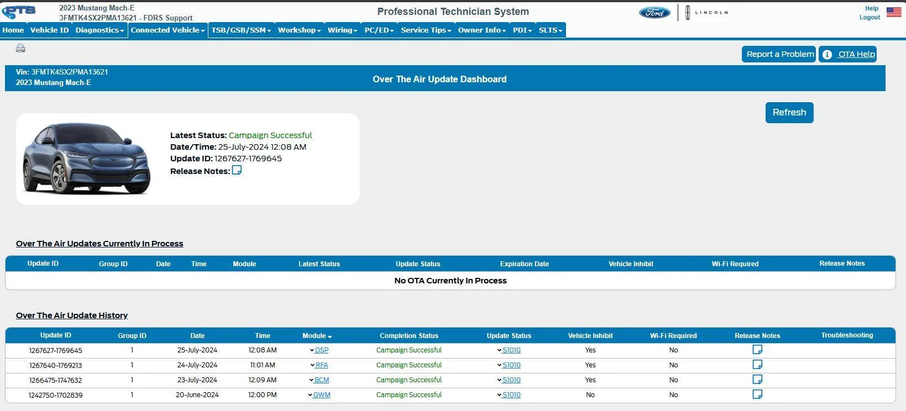This screenshot has height=411, width=906.
Task: Click the Refresh button
Action: point(789,113)
